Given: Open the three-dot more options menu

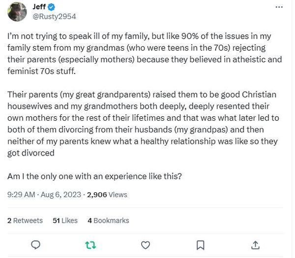Looking at the screenshot, I should pos(279,7).
